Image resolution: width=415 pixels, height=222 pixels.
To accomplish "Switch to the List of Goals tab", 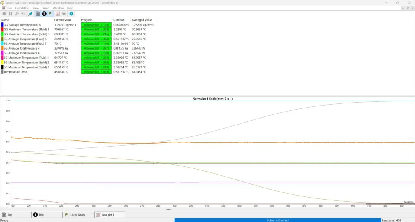I will 76,214.
